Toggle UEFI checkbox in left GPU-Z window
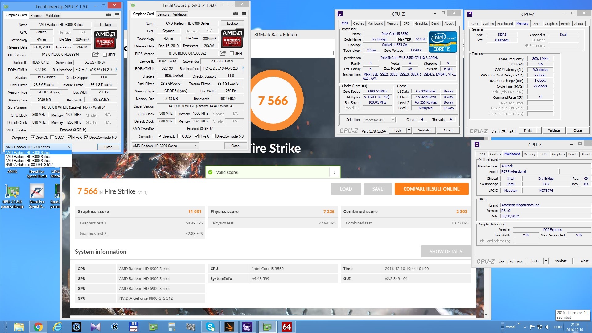The height and width of the screenshot is (333, 592). pos(105,55)
